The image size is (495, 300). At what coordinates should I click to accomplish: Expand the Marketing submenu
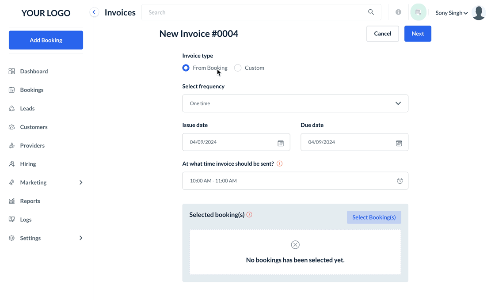tap(81, 182)
